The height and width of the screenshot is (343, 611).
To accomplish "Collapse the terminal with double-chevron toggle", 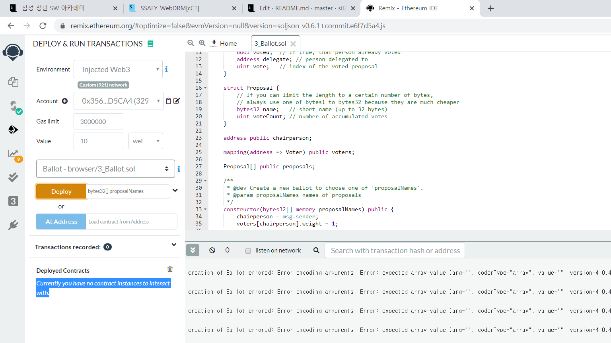I will click(x=193, y=250).
